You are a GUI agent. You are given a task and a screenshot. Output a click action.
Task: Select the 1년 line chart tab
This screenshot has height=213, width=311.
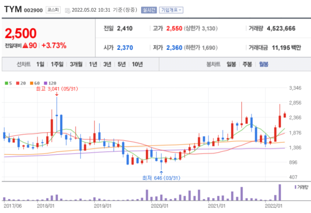coord(93,64)
